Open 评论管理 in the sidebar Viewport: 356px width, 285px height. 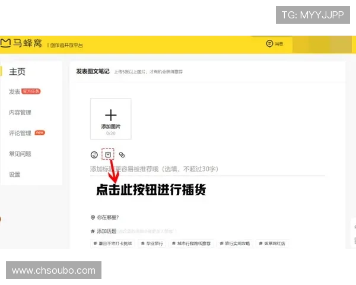pyautogui.click(x=20, y=133)
